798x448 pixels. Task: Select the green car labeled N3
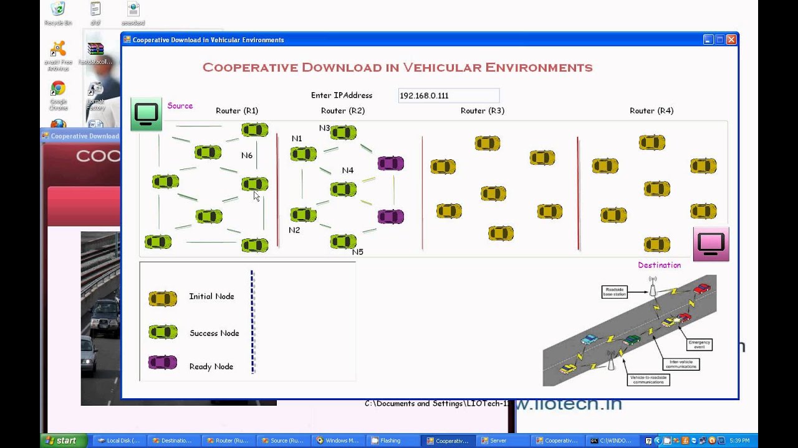[x=344, y=132]
